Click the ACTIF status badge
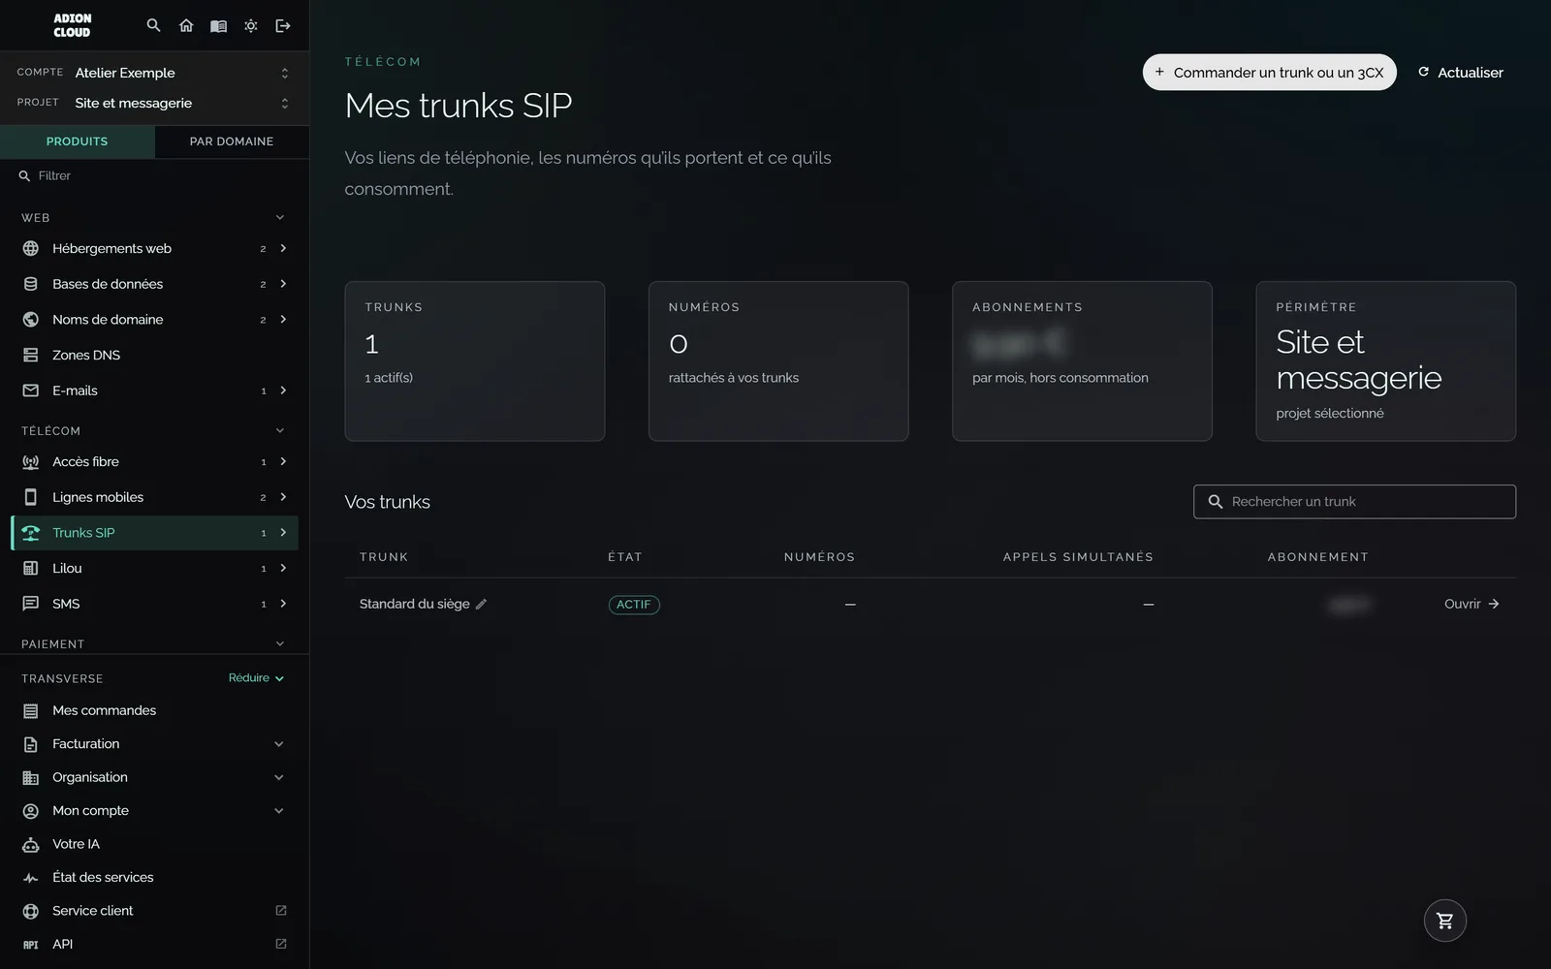The image size is (1551, 969). pyautogui.click(x=634, y=605)
